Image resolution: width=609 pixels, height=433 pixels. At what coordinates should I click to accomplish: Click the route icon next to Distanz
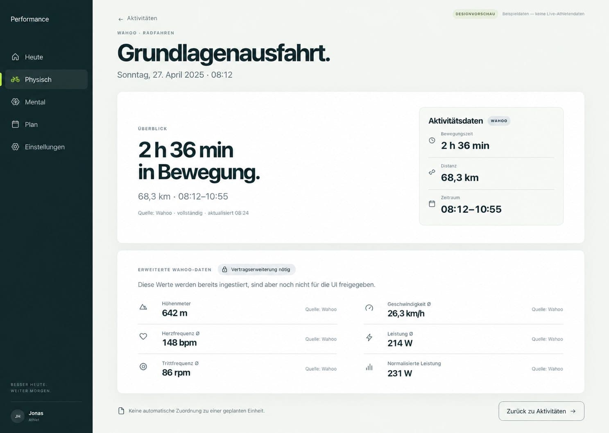point(432,172)
